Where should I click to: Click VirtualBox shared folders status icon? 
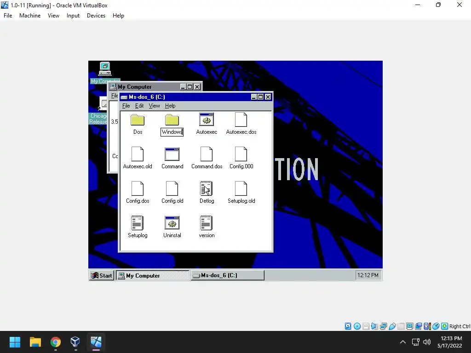401,326
